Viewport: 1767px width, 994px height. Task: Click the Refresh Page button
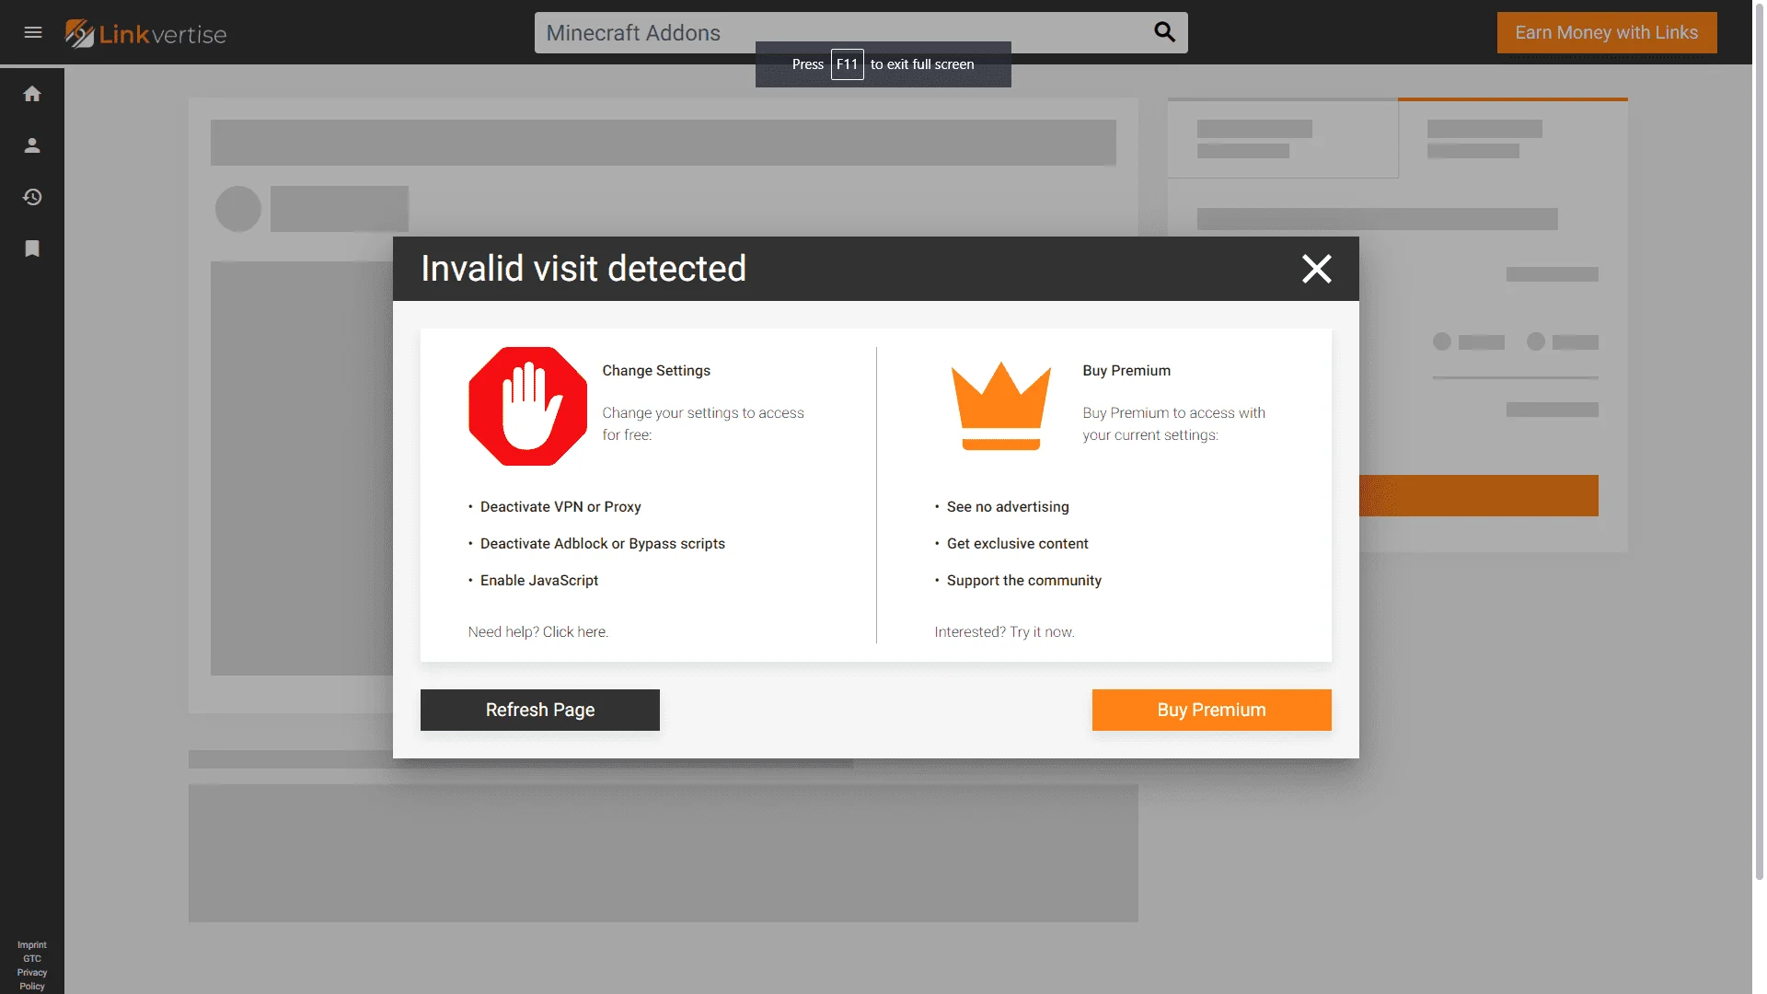coord(540,710)
